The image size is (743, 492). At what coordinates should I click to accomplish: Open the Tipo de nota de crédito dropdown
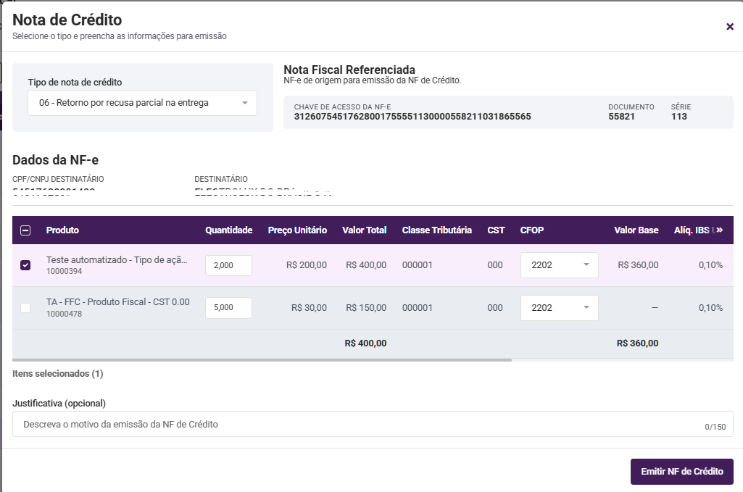tap(142, 103)
